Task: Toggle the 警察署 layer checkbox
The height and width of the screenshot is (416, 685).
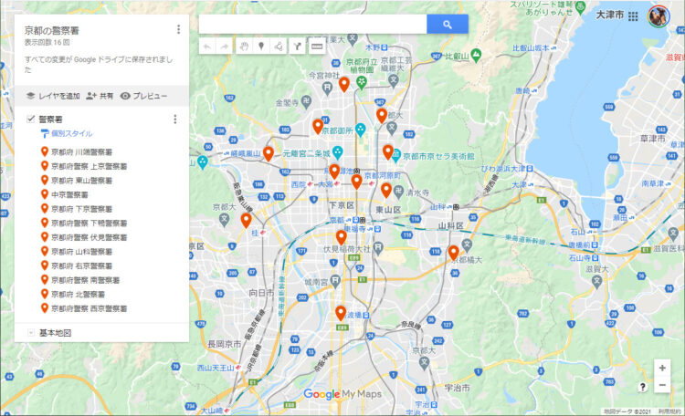Action: point(30,119)
